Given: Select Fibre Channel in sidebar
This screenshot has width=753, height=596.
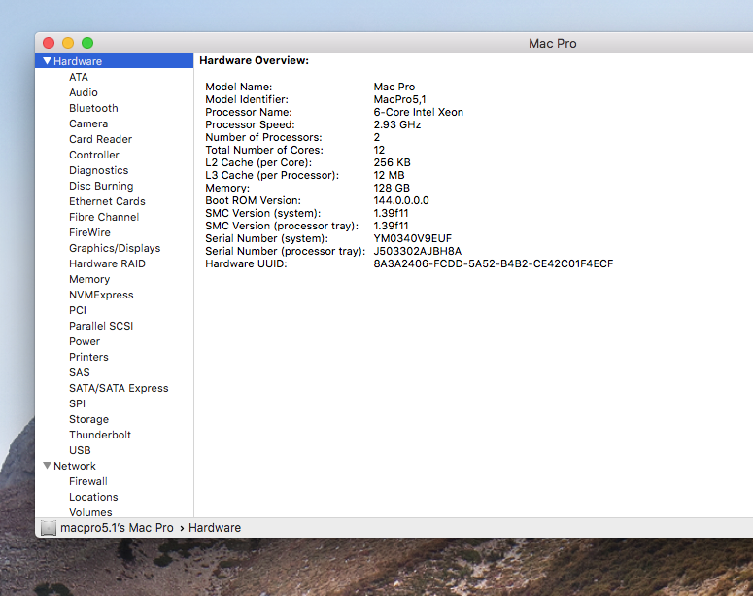Looking at the screenshot, I should pos(104,217).
